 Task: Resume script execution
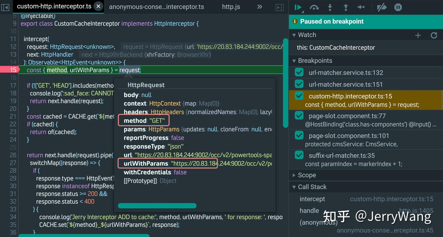coord(298,7)
